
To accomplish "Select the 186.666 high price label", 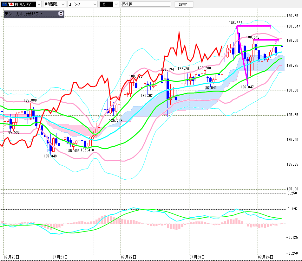I will 235,23.
